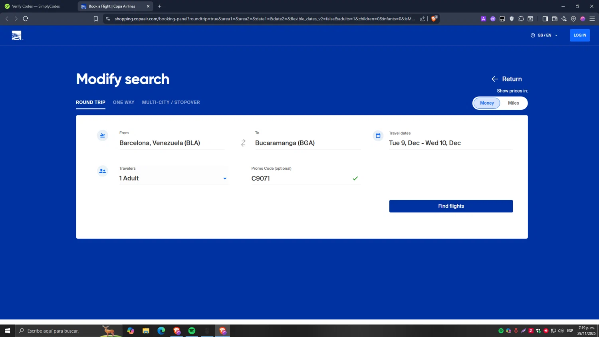Bookmark this page using the bookmark icon
599x337 pixels.
pyautogui.click(x=96, y=19)
